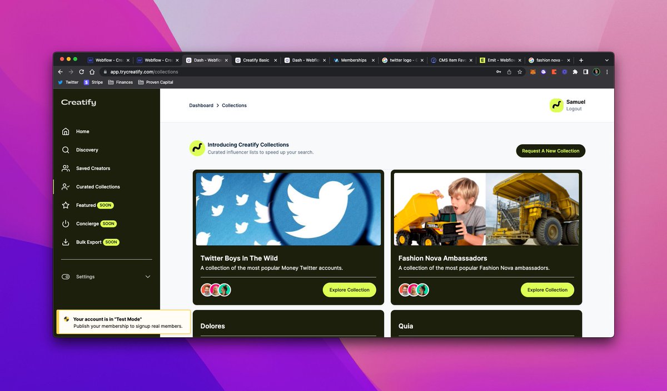This screenshot has width=667, height=391.
Task: Switch to the Memberships tab
Action: coord(354,60)
